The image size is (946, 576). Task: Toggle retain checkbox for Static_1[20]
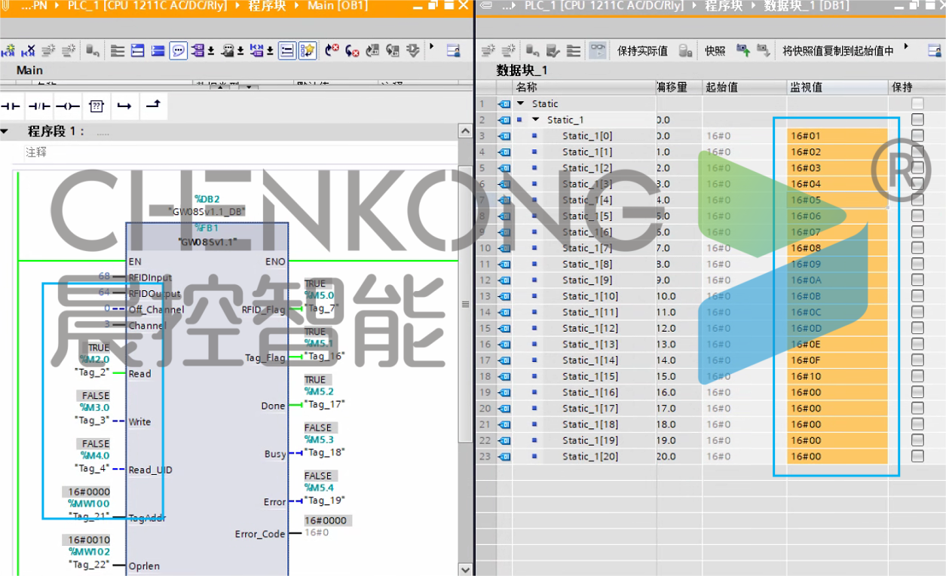click(917, 456)
